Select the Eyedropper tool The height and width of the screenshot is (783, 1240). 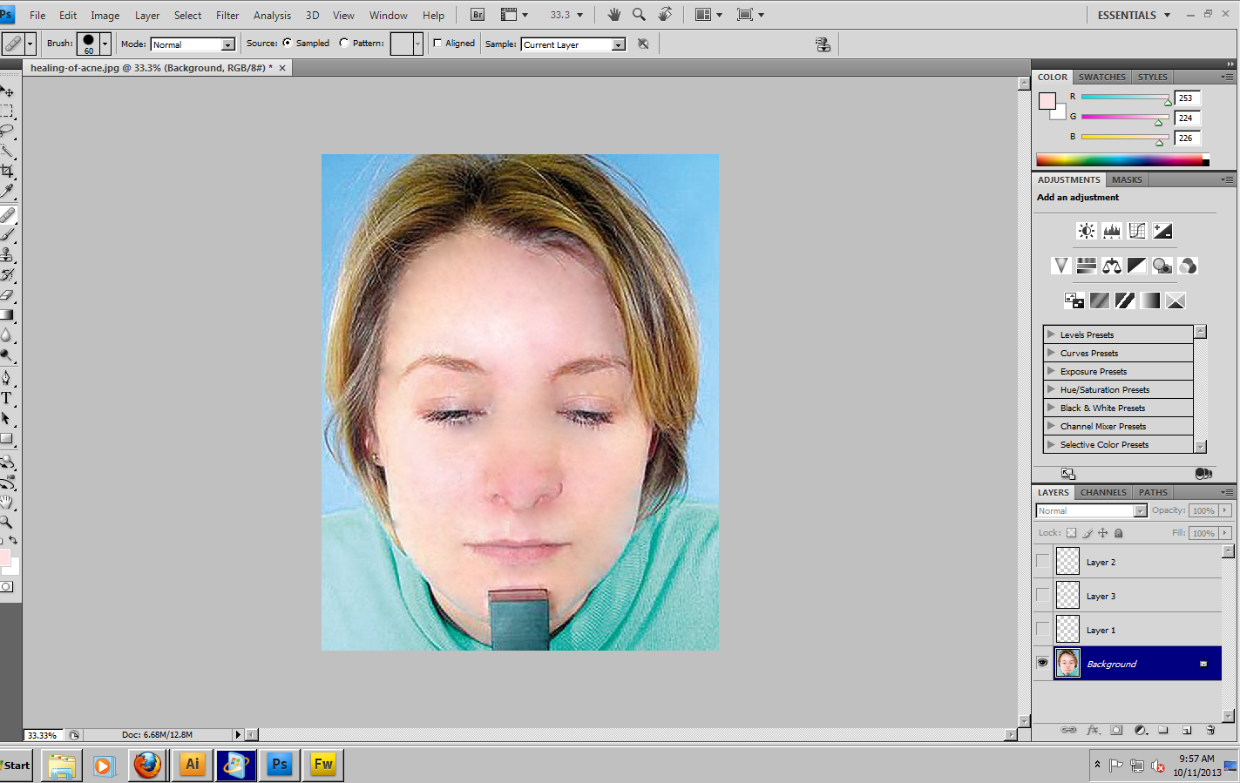click(7, 191)
